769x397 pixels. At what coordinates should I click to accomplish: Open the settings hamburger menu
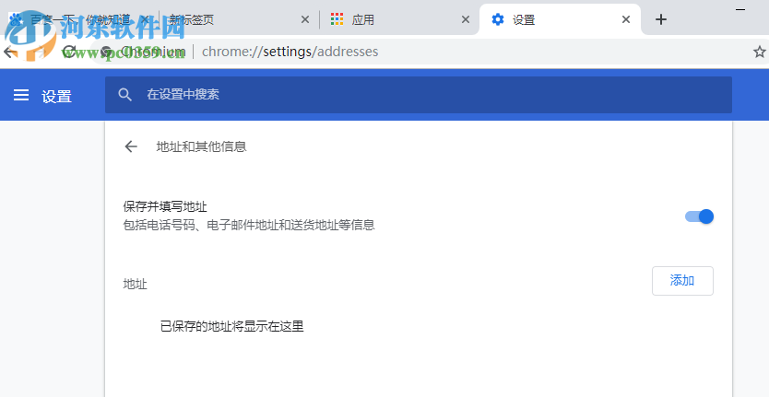click(x=21, y=95)
